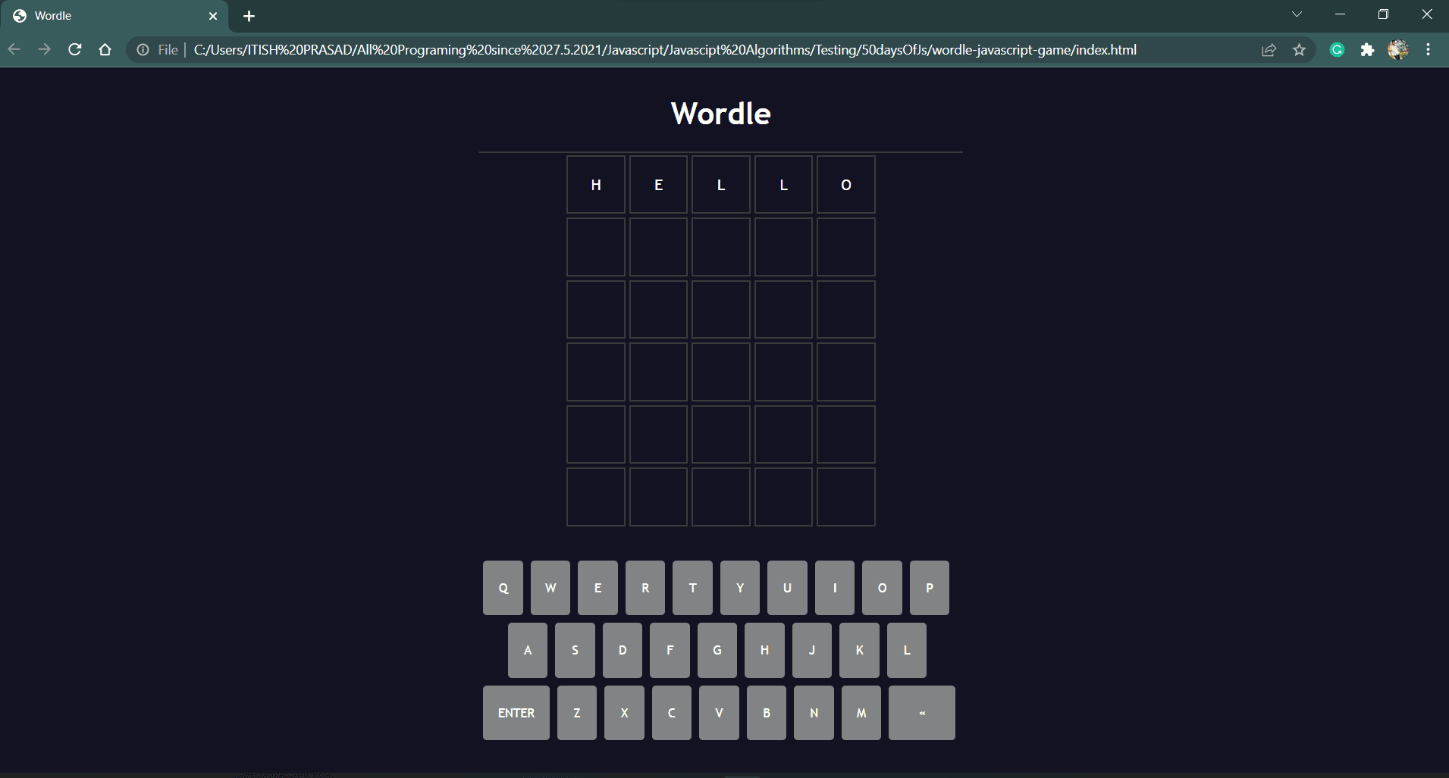Tap the O key on the on-screen keyboard
Screen dimensions: 1449x778
(882, 588)
